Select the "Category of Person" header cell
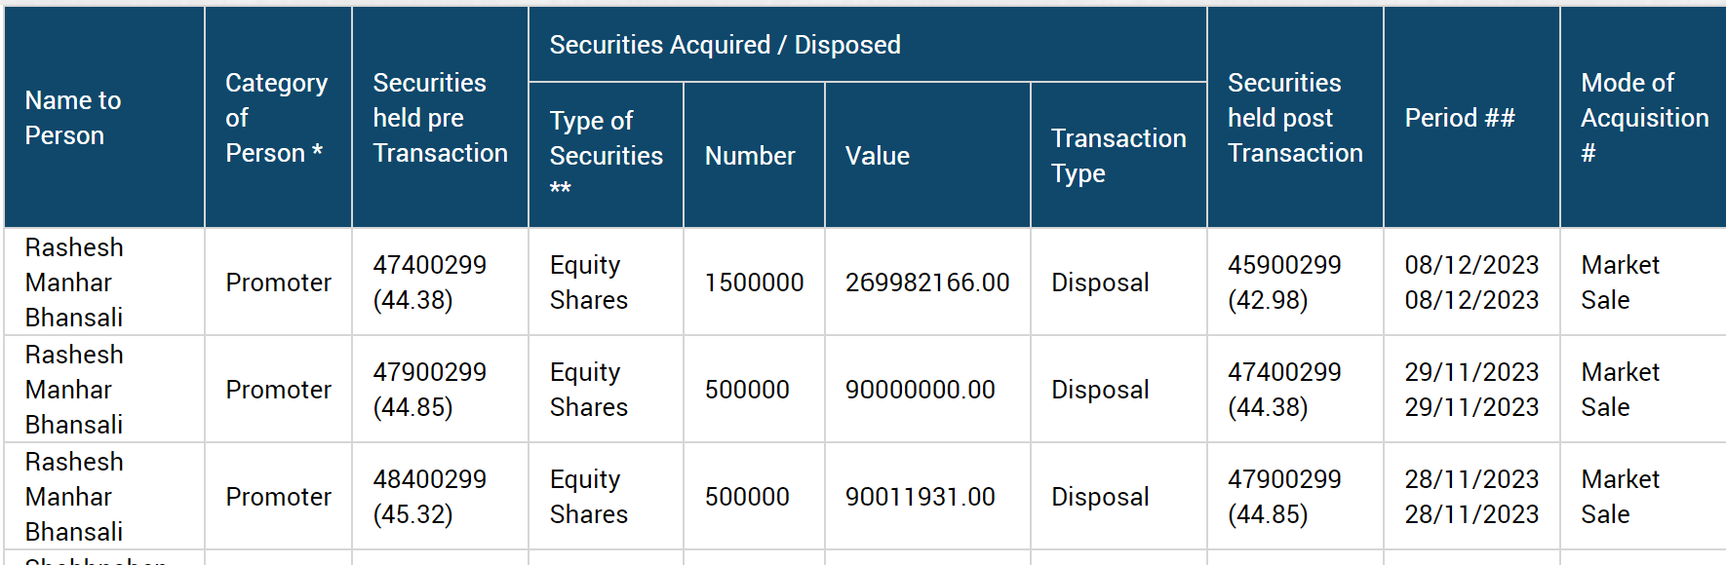 tap(276, 118)
